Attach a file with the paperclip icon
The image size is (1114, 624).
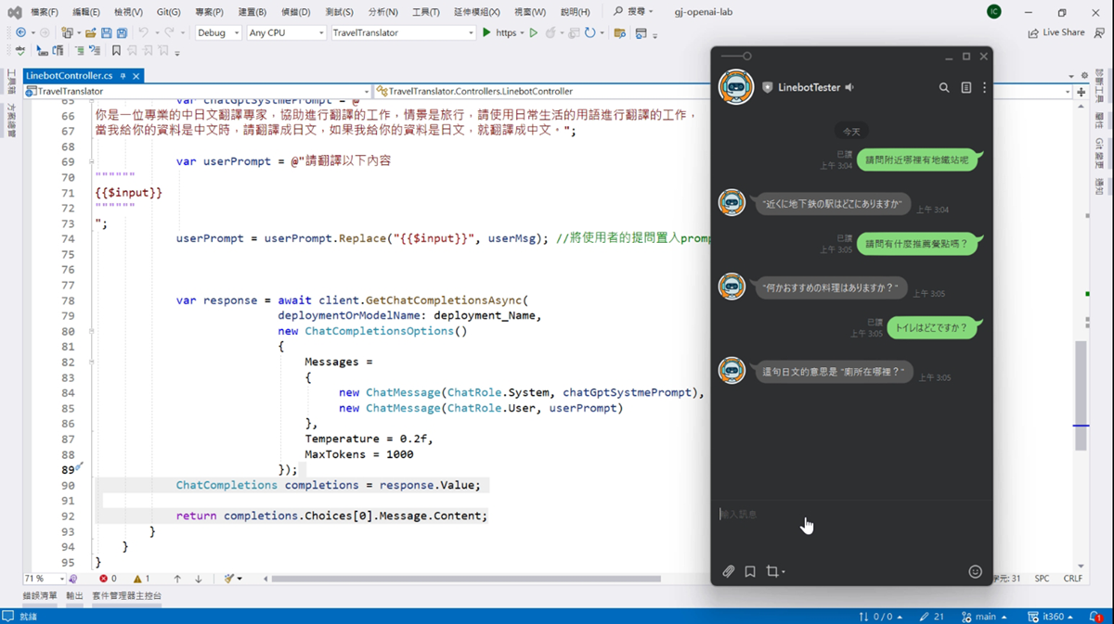729,572
